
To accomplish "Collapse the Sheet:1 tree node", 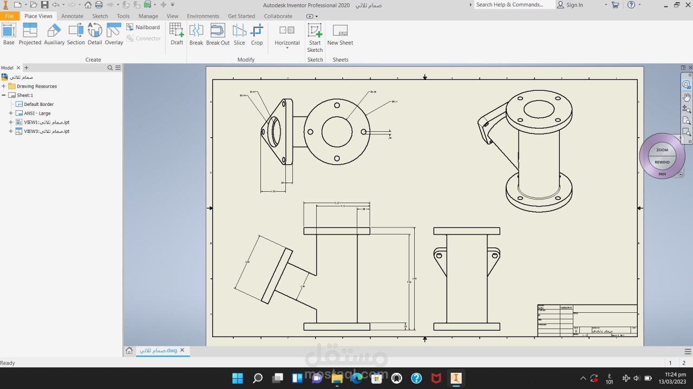I will coord(4,95).
